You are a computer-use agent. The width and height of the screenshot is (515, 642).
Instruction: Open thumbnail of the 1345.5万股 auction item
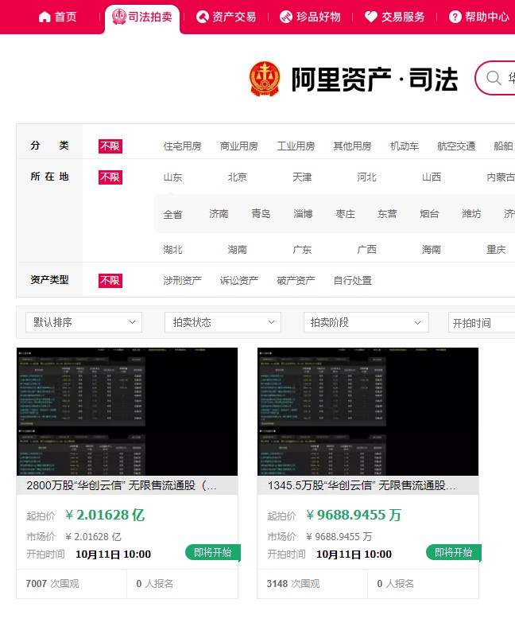point(368,411)
